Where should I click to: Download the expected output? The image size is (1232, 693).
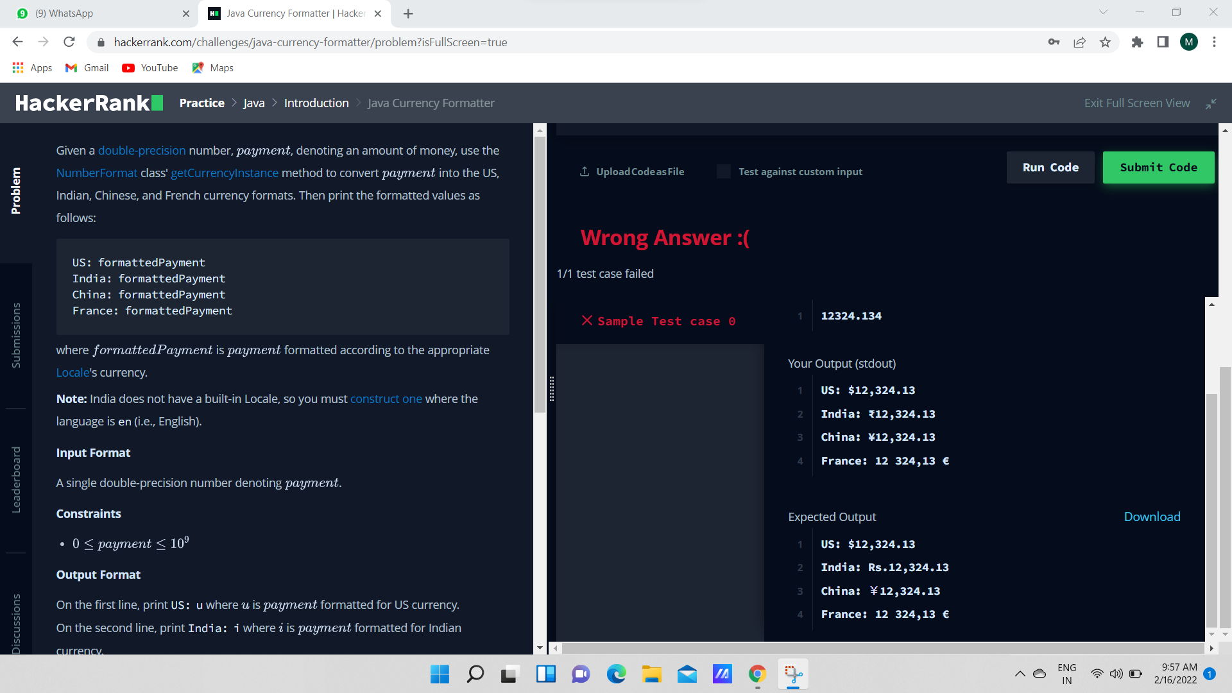click(1152, 517)
